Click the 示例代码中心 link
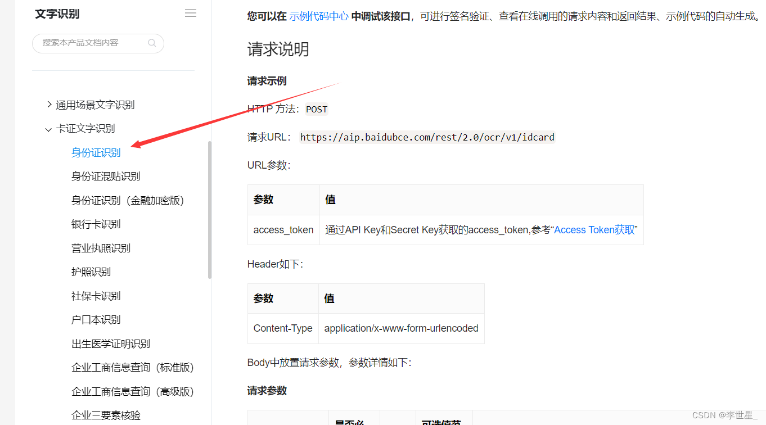This screenshot has height=425, width=766. click(x=319, y=16)
